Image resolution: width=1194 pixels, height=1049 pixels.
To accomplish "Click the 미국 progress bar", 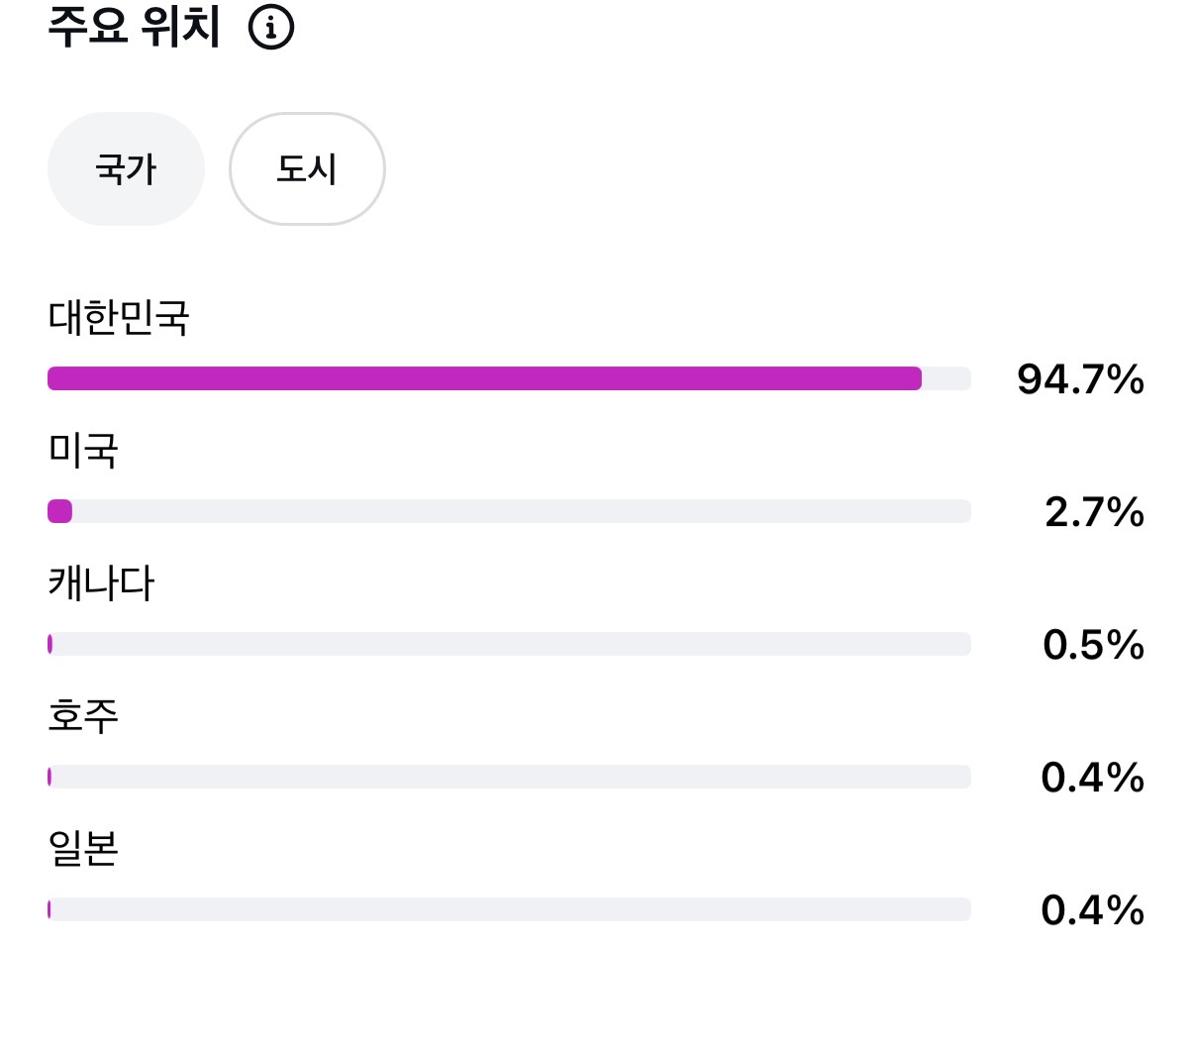I will click(x=509, y=511).
